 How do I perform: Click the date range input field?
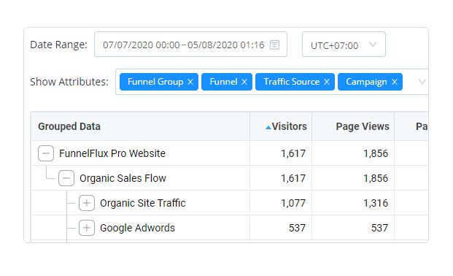point(190,45)
